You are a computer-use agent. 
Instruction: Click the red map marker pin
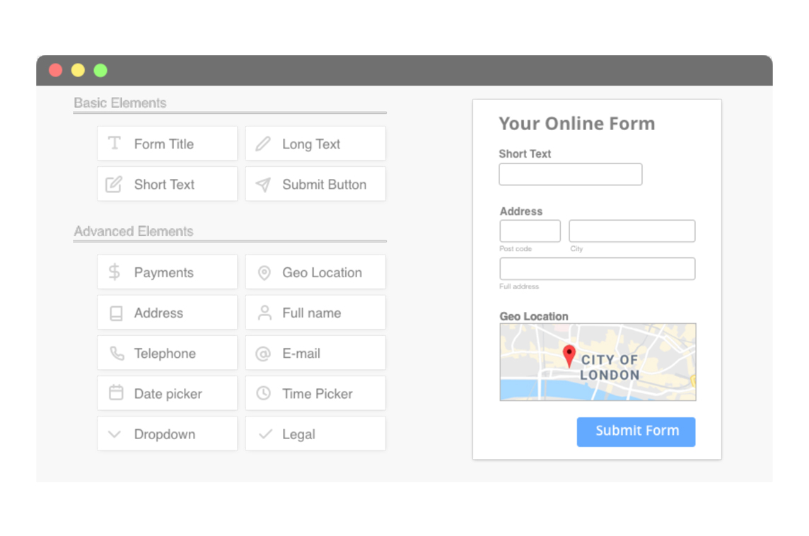[569, 356]
